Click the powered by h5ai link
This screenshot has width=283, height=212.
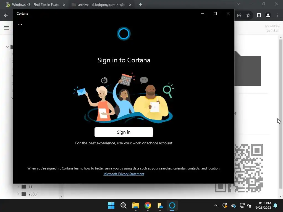point(272,28)
